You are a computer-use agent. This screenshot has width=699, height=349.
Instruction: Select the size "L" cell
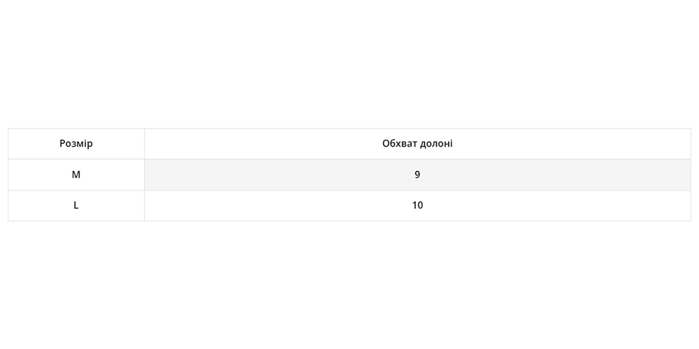76,205
